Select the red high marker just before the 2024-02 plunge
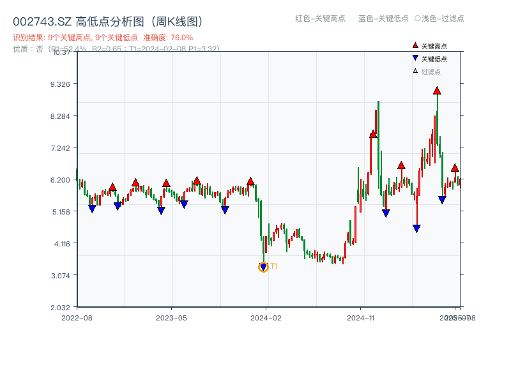 click(250, 181)
